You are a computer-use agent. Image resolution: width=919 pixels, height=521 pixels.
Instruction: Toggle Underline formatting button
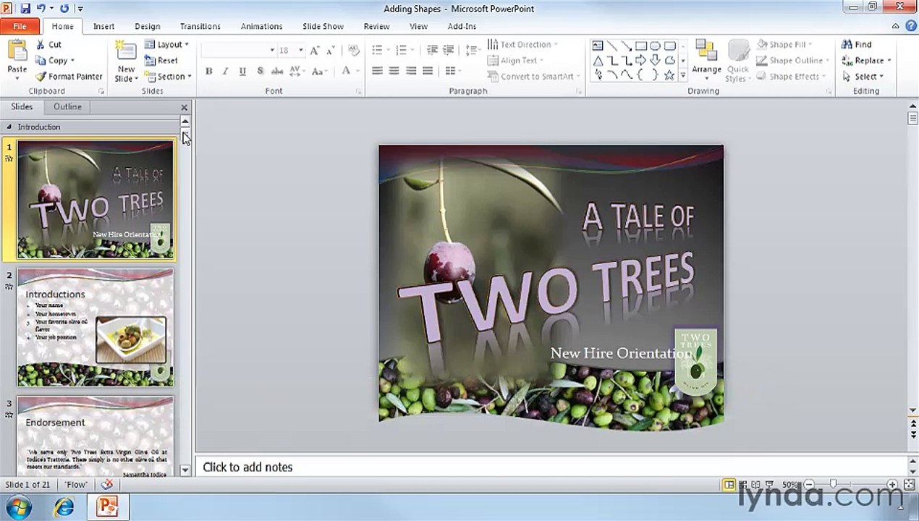[x=242, y=71]
